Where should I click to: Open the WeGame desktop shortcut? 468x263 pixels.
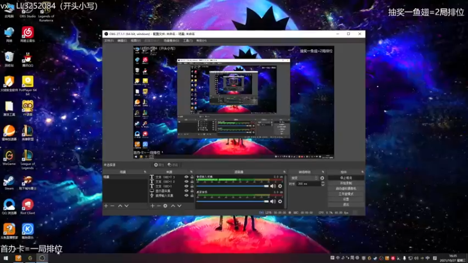point(9,158)
